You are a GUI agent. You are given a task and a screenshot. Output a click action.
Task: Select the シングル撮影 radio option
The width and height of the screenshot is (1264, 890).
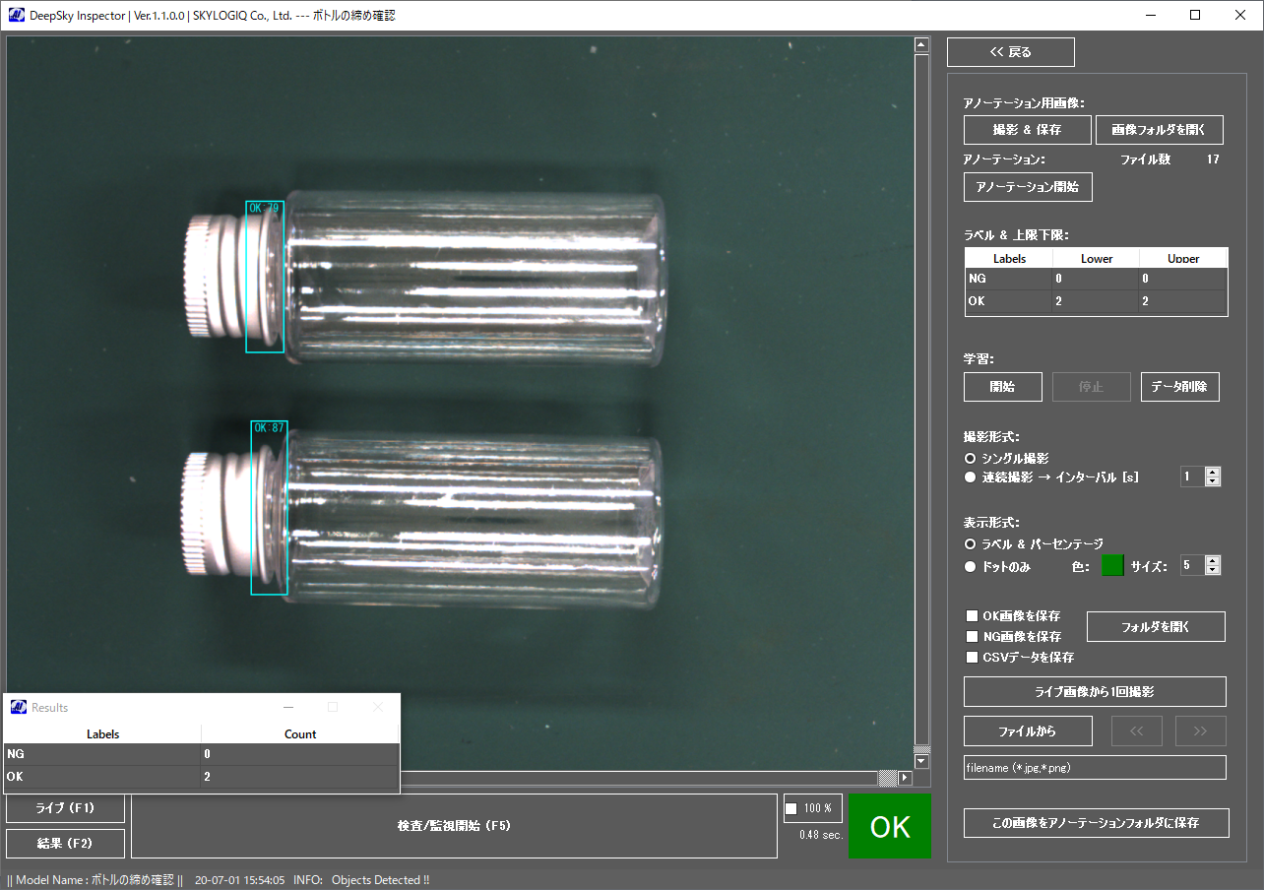tap(971, 459)
